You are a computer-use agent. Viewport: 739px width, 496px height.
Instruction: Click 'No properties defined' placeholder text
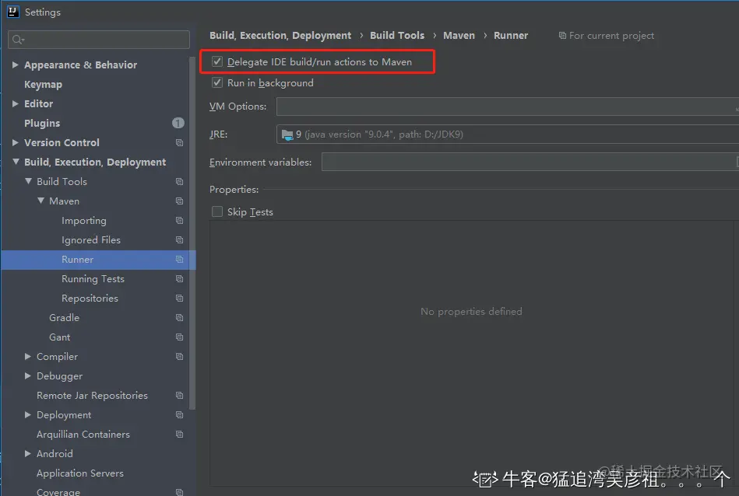[471, 312]
